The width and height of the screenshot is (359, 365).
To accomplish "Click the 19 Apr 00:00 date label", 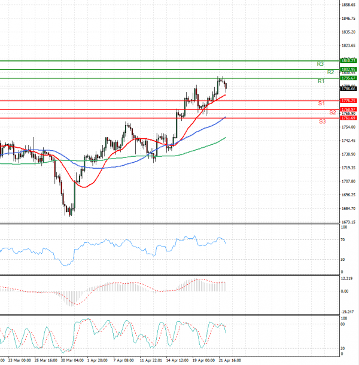I will [203, 360].
